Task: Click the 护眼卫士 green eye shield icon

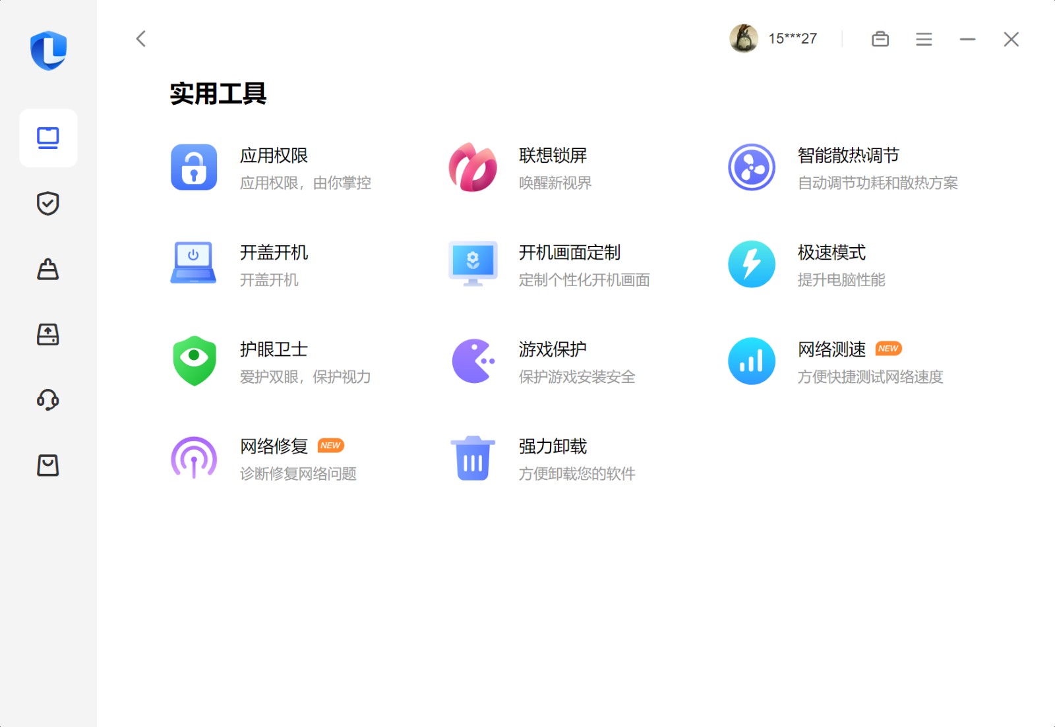Action: point(194,361)
